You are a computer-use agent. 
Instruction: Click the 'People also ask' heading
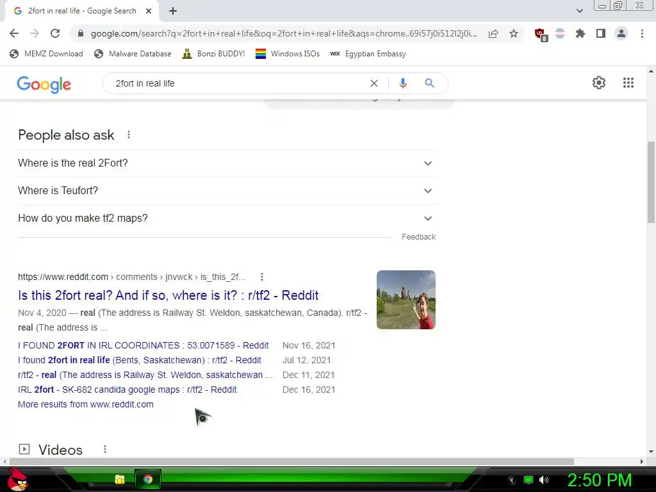(x=66, y=135)
